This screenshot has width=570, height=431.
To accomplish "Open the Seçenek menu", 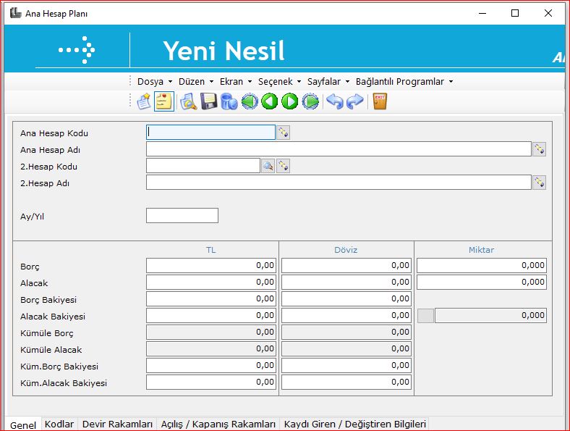I will point(279,82).
